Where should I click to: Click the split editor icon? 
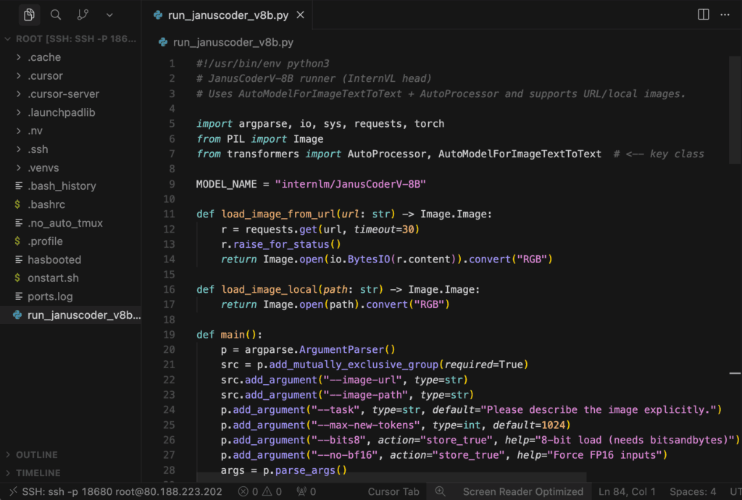[x=703, y=14]
